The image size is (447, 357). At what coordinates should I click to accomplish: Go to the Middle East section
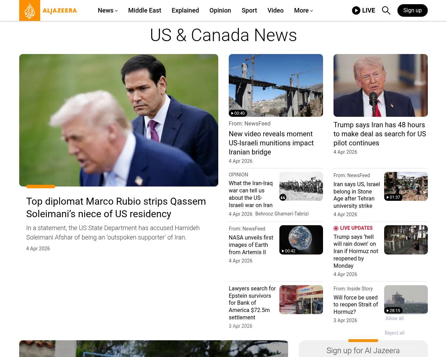tap(145, 10)
